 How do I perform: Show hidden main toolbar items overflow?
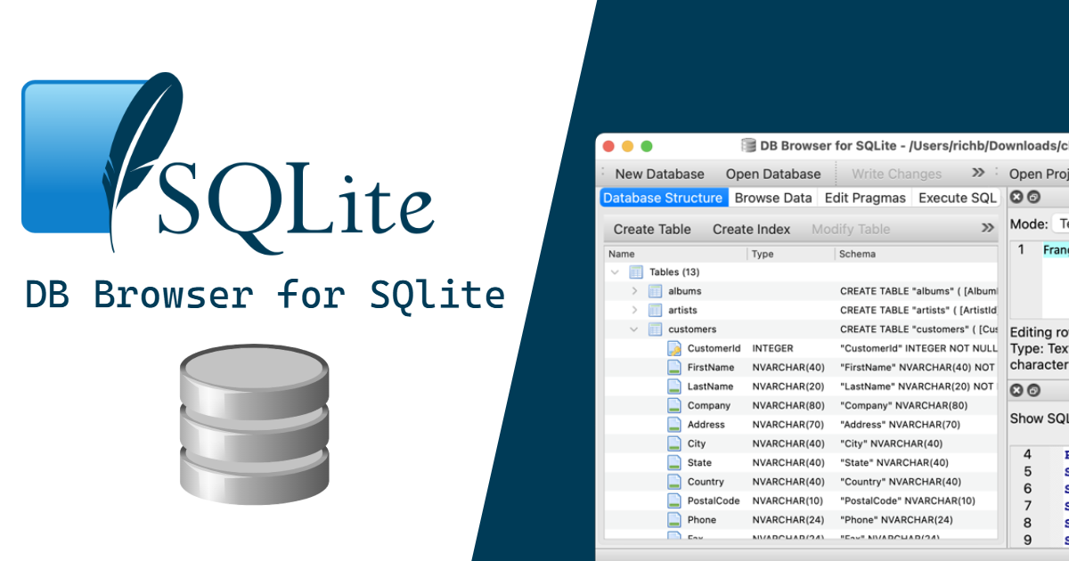(x=978, y=173)
